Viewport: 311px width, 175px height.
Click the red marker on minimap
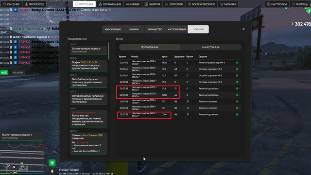pyautogui.click(x=43, y=145)
